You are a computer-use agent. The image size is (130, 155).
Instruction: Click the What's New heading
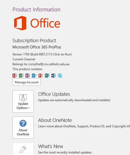click(x=51, y=146)
